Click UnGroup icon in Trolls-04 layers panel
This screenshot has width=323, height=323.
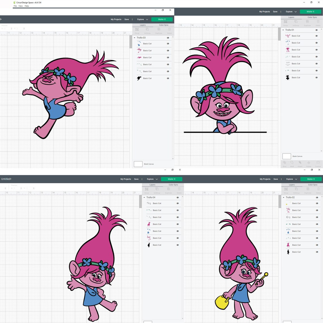[x=157, y=189]
